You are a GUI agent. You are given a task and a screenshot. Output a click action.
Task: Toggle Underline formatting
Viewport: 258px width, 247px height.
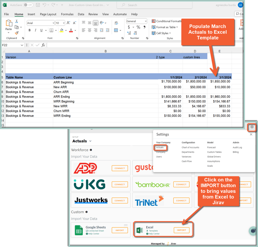[41, 30]
